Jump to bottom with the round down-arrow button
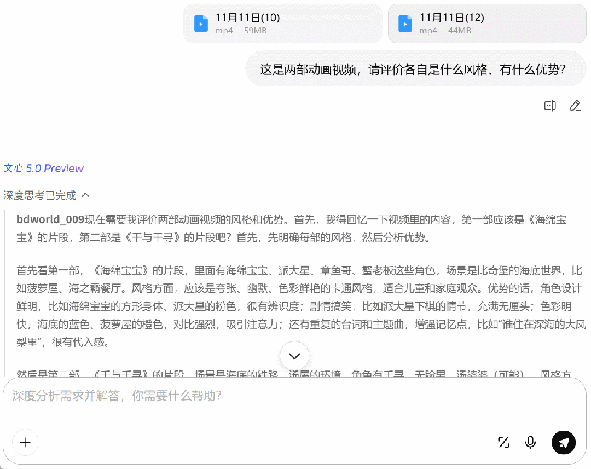Image resolution: width=591 pixels, height=469 pixels. coord(294,356)
